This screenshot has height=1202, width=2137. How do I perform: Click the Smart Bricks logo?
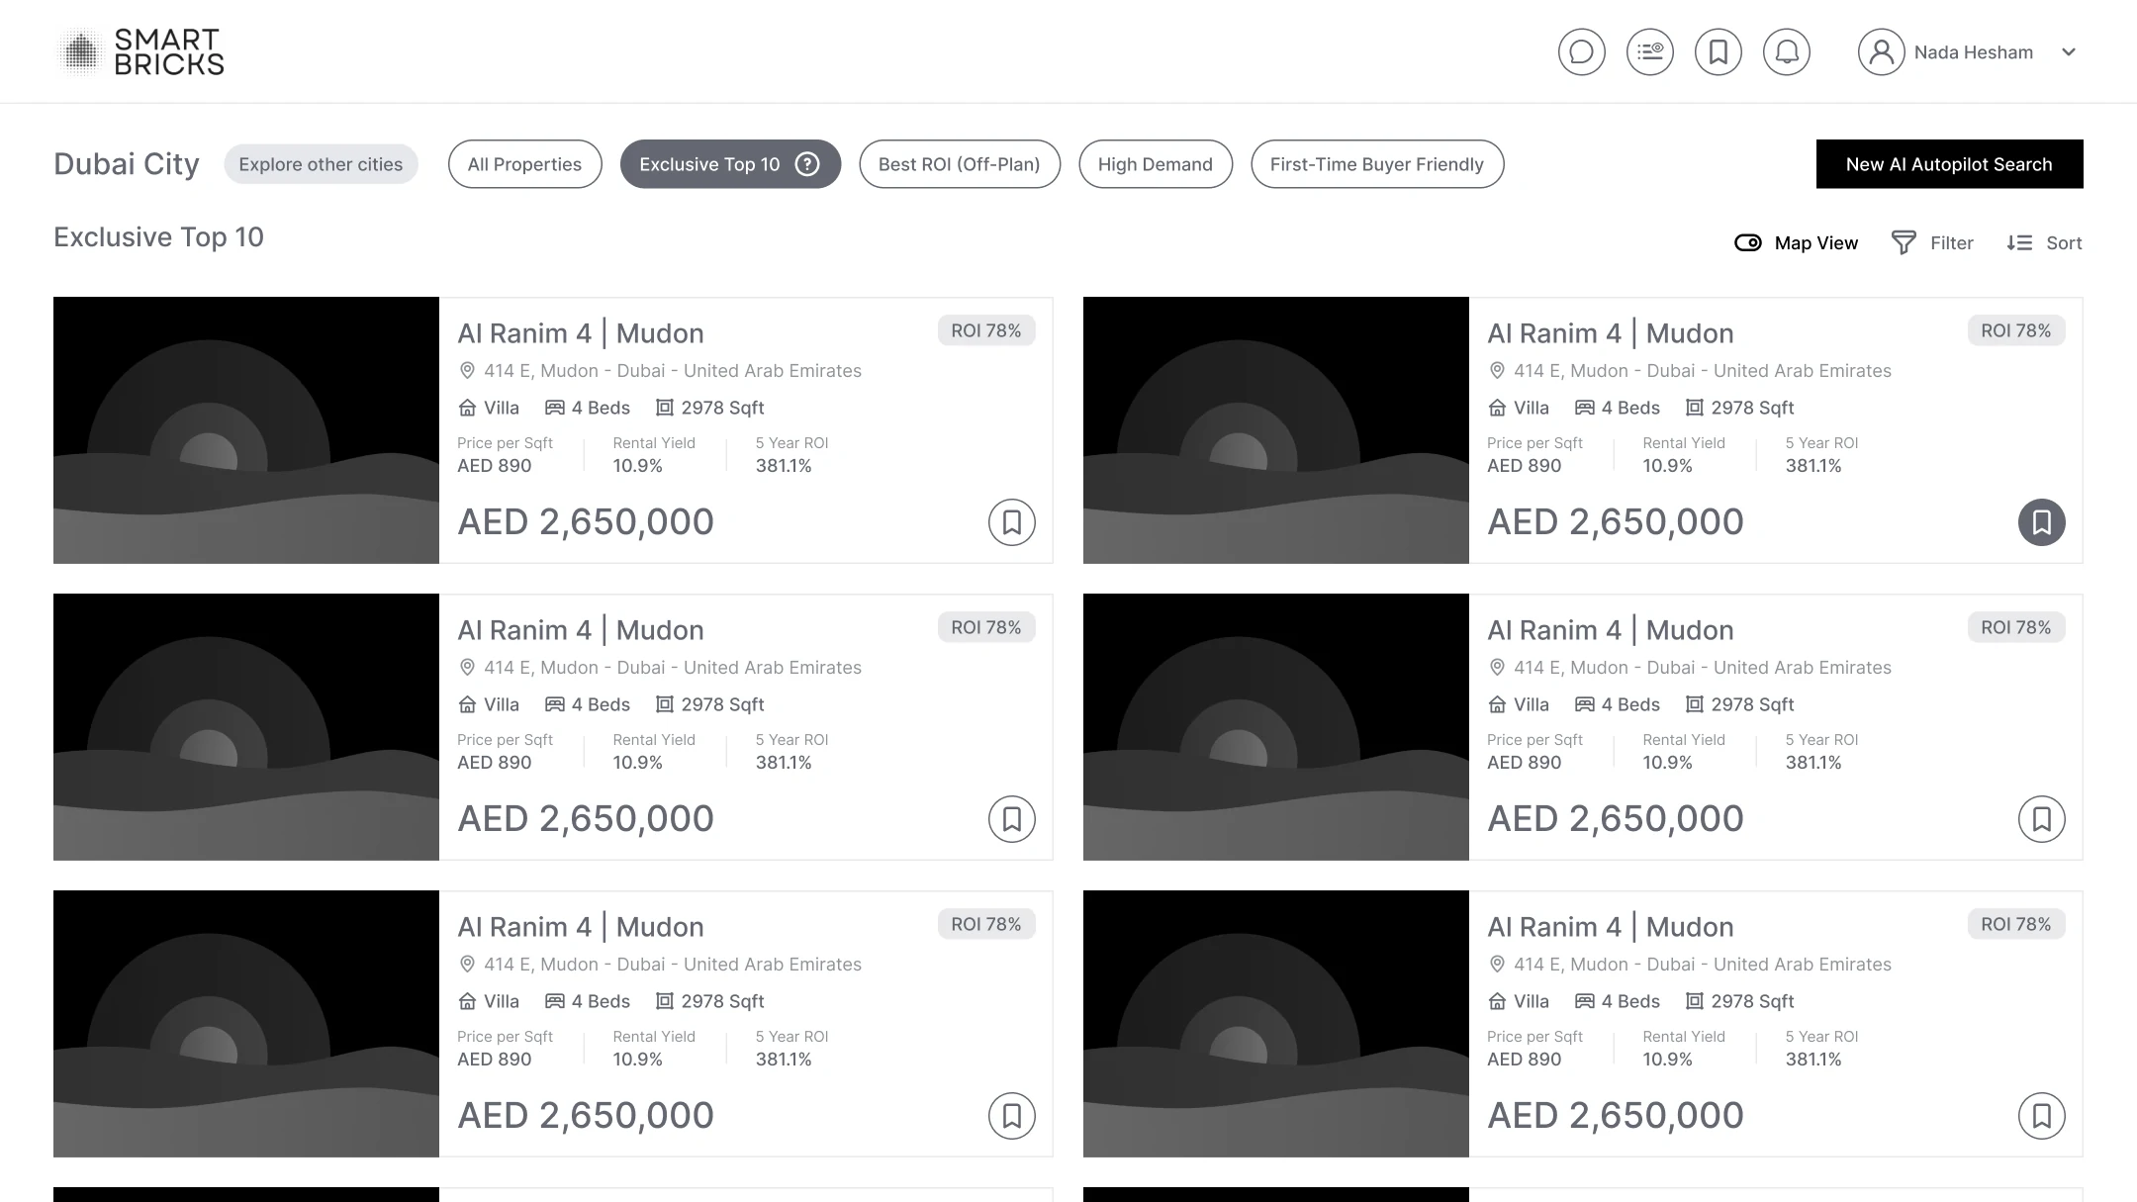click(x=140, y=51)
